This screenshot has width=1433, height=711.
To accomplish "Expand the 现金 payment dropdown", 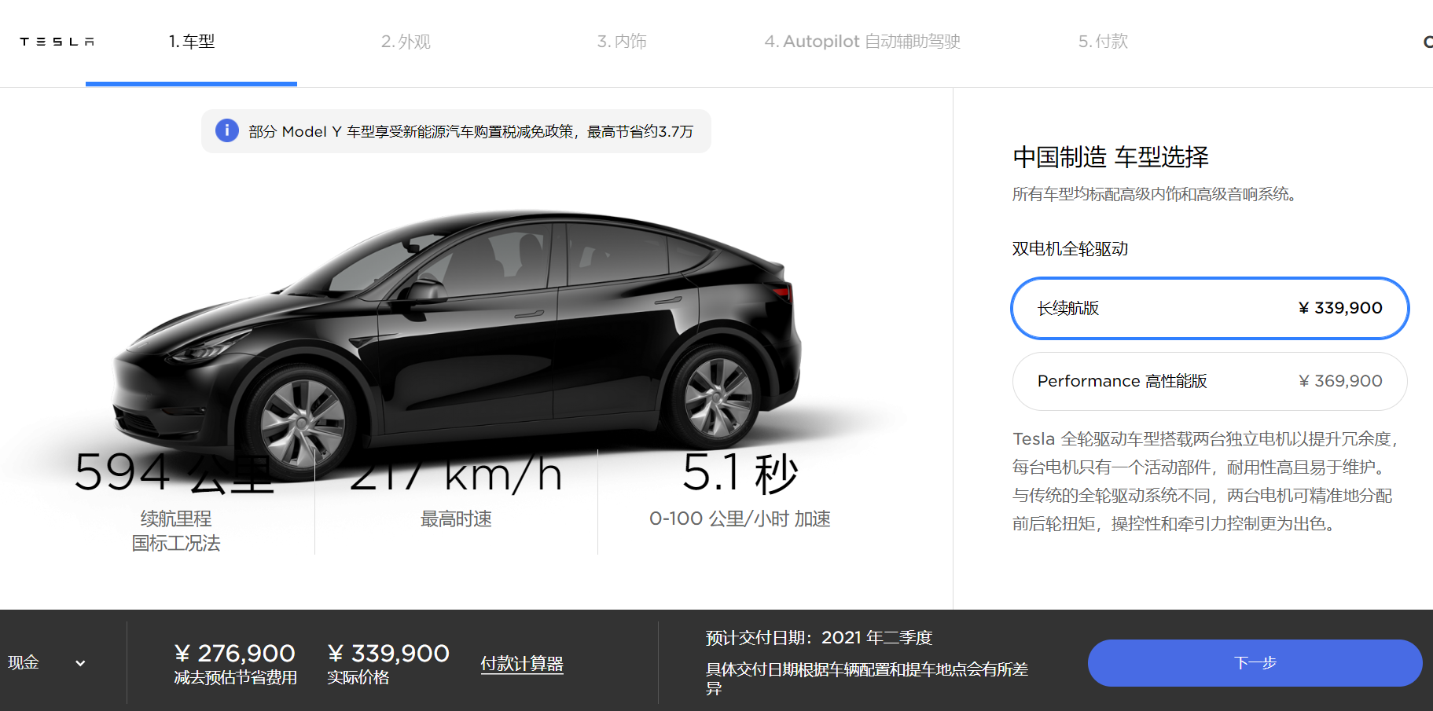I will pyautogui.click(x=46, y=662).
